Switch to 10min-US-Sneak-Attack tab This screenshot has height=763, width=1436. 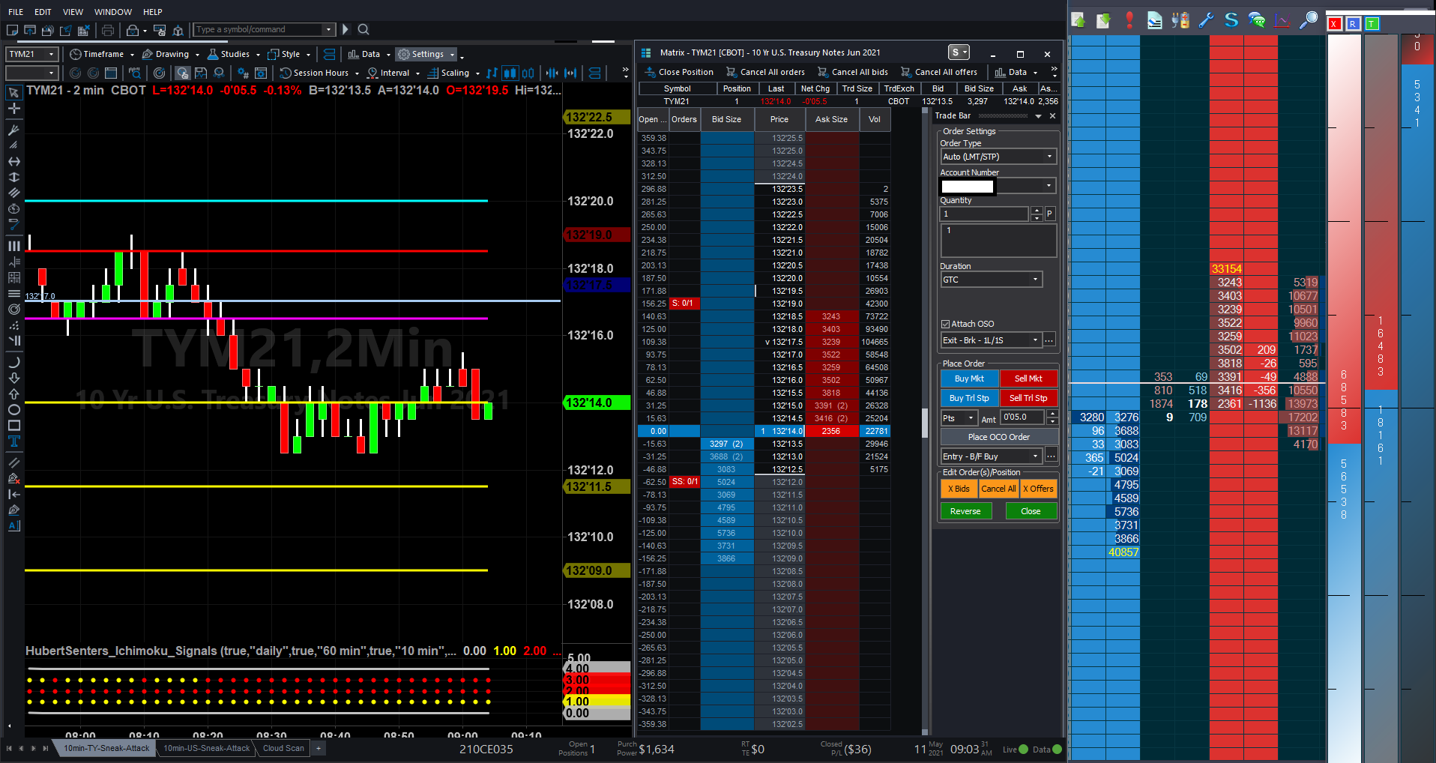click(207, 748)
